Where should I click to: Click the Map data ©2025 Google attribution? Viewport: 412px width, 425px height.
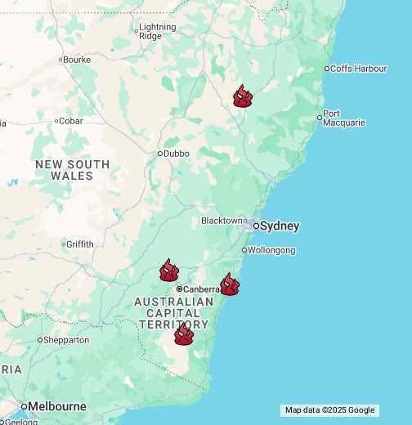[x=329, y=410]
